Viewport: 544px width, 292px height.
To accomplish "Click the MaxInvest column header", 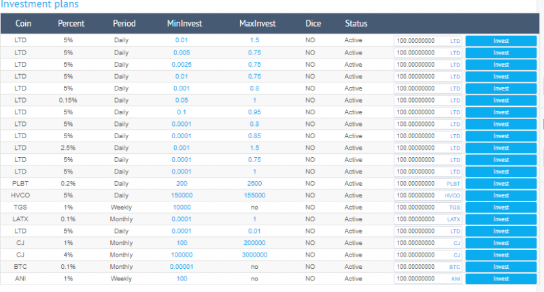I will (258, 23).
